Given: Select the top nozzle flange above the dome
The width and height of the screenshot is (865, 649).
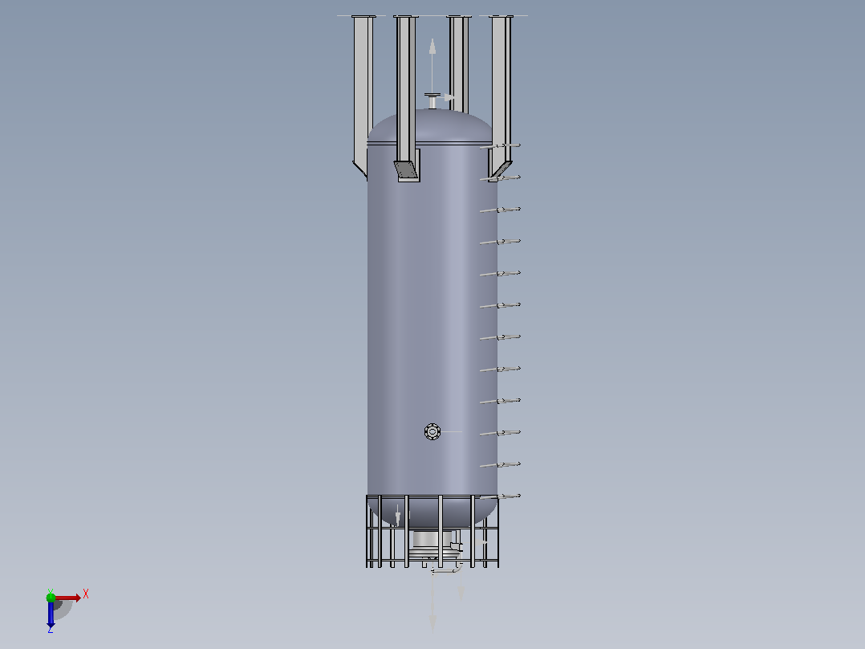Looking at the screenshot, I should point(433,96).
